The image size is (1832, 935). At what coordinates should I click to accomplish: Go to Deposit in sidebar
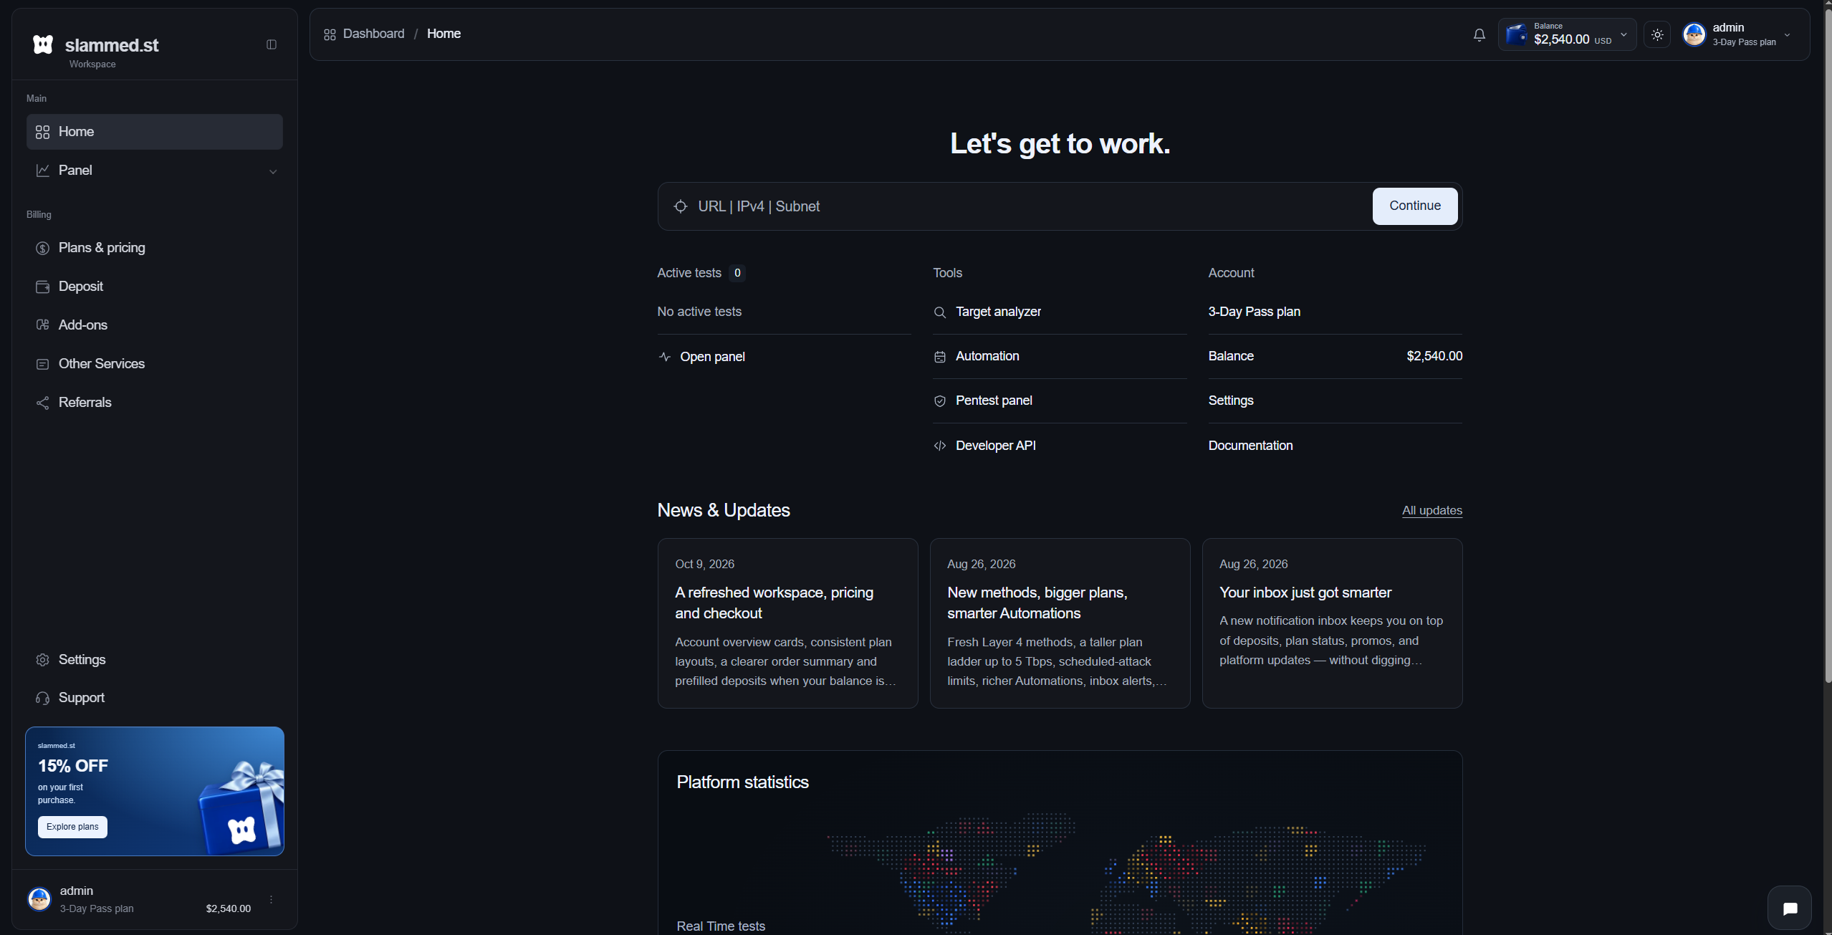pos(155,287)
